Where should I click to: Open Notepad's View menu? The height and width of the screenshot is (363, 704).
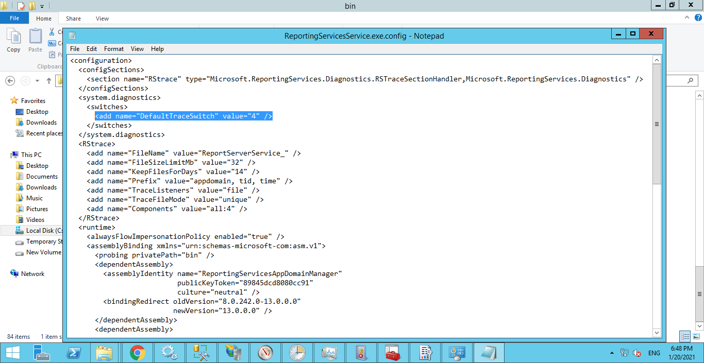pos(137,49)
